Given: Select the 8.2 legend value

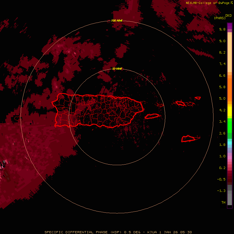Looking at the screenshot, I should tap(222, 52).
